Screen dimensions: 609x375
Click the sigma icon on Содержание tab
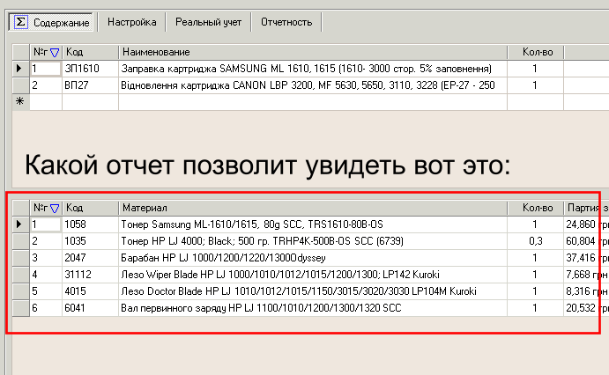pyautogui.click(x=20, y=21)
